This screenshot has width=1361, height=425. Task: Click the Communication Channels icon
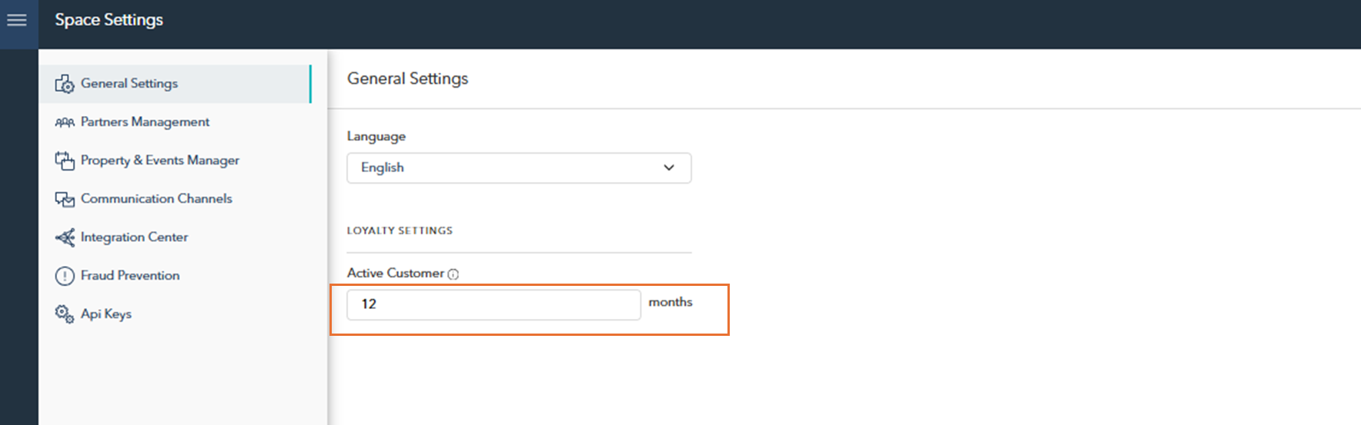65,199
